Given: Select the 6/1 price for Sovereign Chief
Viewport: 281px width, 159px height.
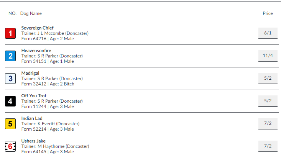Looking at the screenshot, I should (x=268, y=33).
